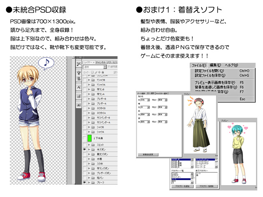Image resolution: width=263 pixels, height=197 pixels.
Task: Click folder icon of 学ランA layer
Action: click(93, 94)
